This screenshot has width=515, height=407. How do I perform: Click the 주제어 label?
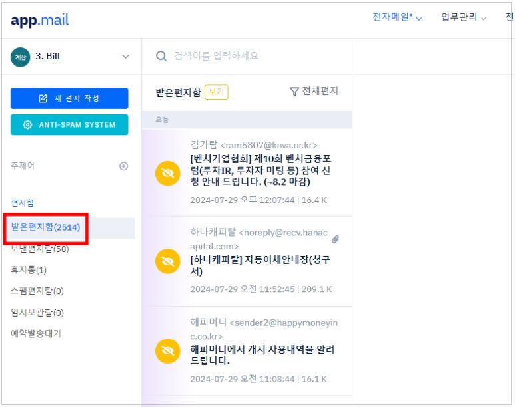pos(23,166)
